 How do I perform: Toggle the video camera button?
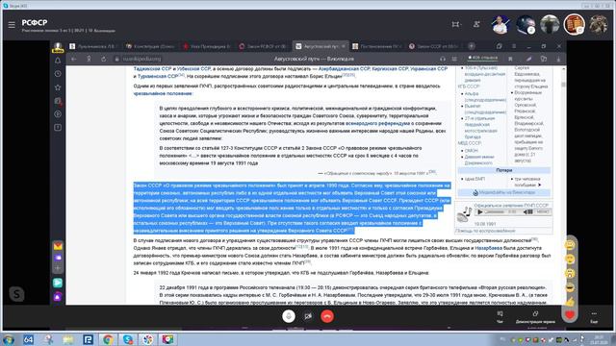pos(308,316)
